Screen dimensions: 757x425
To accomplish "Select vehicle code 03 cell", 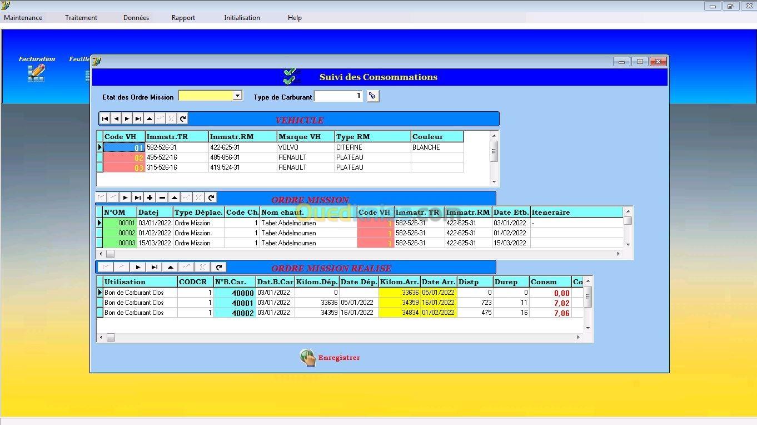I will tap(124, 167).
